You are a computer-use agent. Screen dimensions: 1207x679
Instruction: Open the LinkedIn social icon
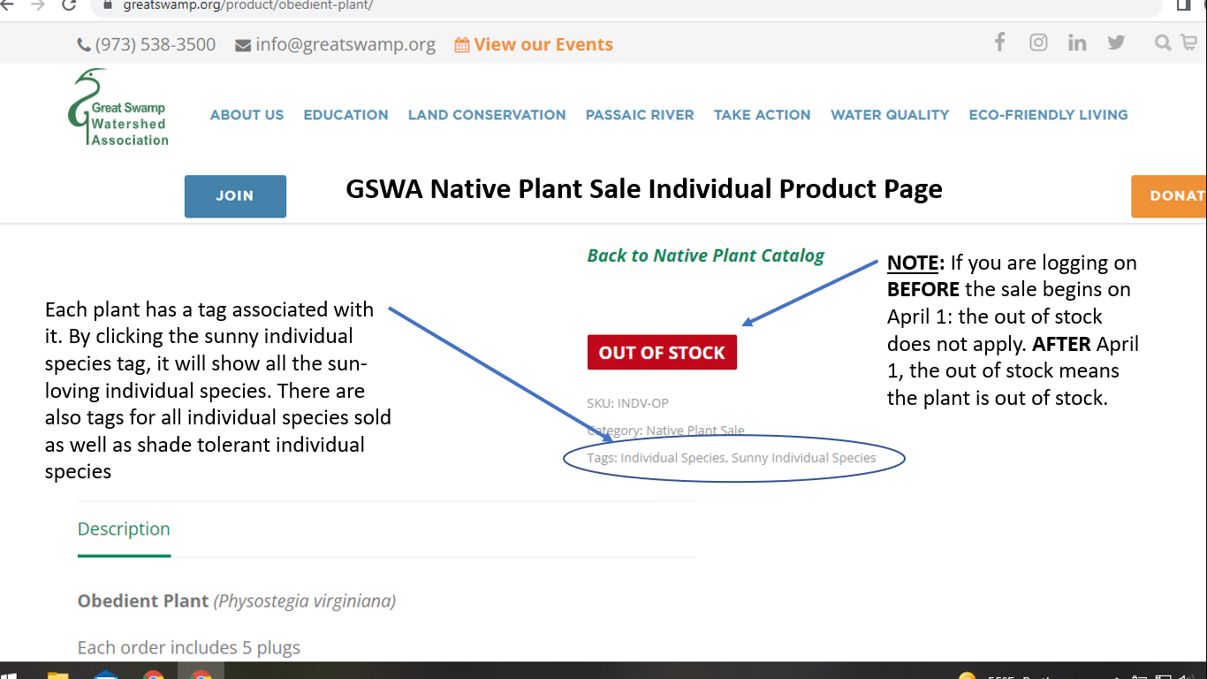pyautogui.click(x=1077, y=42)
